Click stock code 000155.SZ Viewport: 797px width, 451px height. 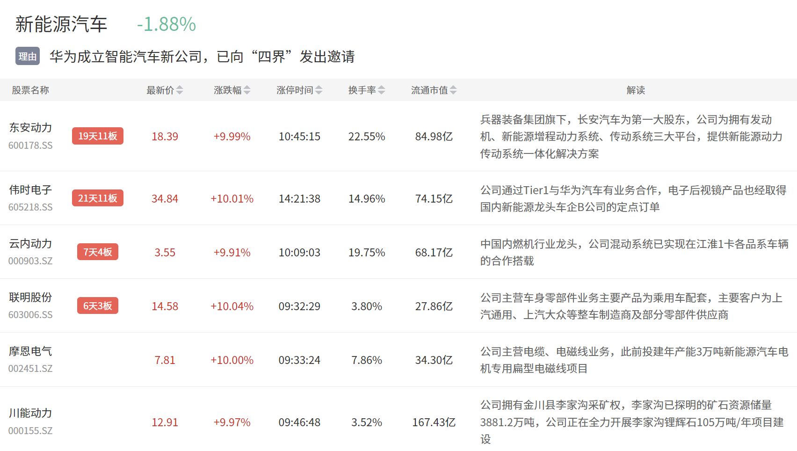click(30, 431)
